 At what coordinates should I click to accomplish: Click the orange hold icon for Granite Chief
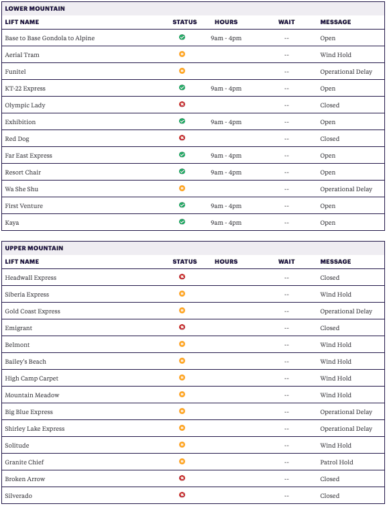(182, 462)
